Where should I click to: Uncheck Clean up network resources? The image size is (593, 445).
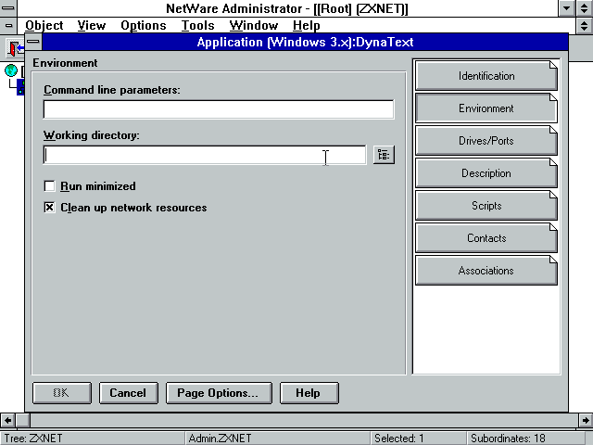pos(49,208)
